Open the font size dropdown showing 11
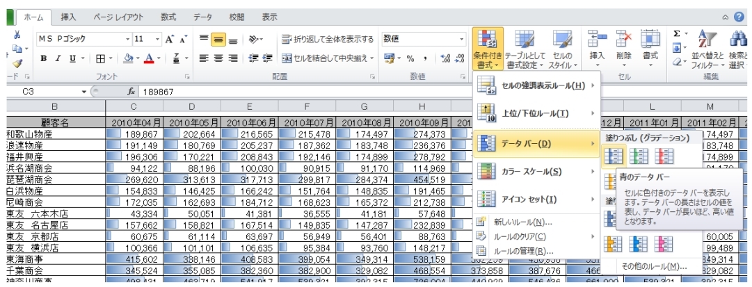The width and height of the screenshot is (752, 287). (157, 40)
